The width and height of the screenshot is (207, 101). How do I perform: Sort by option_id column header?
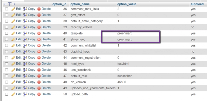click(x=59, y=4)
